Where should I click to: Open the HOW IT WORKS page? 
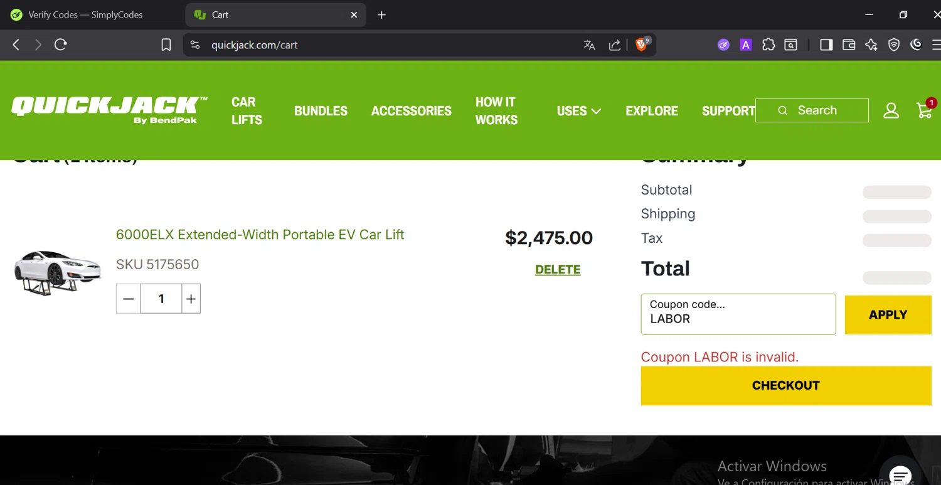pyautogui.click(x=496, y=110)
